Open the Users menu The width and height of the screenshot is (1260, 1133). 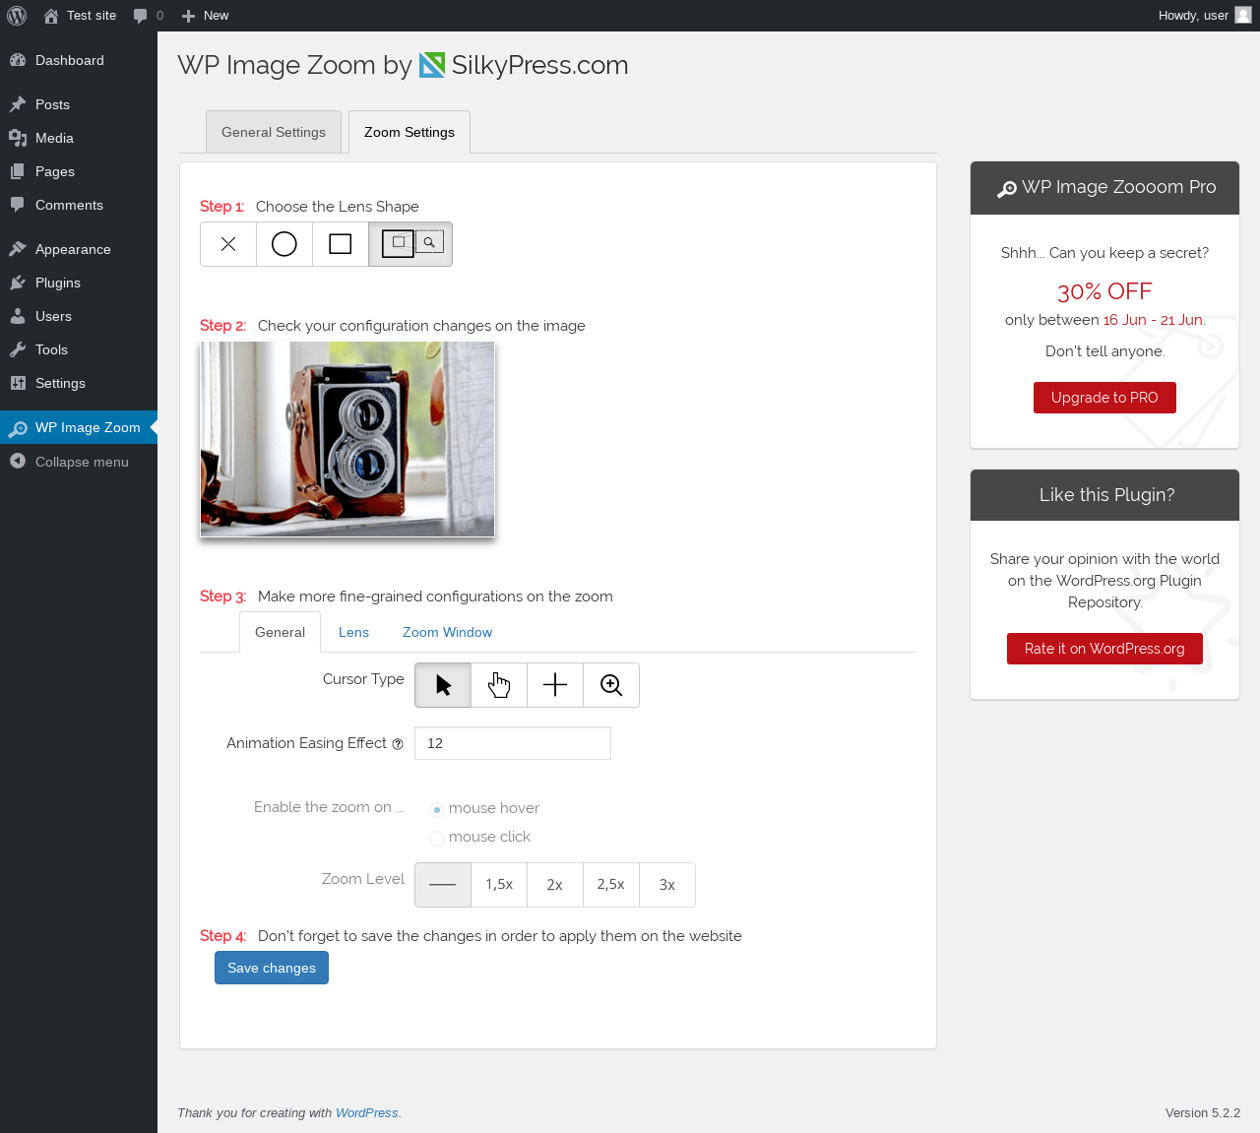[79, 316]
